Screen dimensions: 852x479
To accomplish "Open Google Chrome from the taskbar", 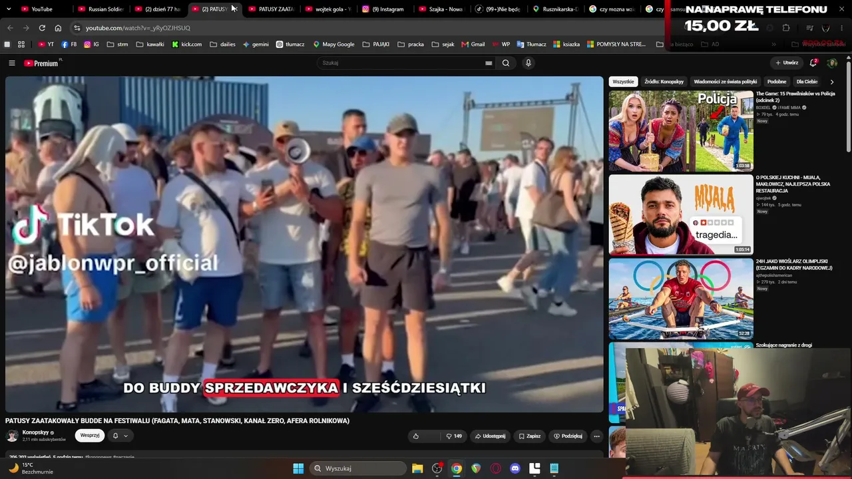I will (x=457, y=468).
